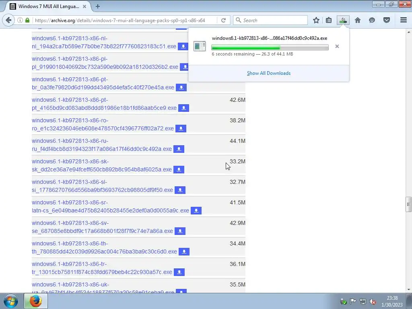
Task: Open the Hello chat smiley icon
Action: pyautogui.click(x=372, y=20)
